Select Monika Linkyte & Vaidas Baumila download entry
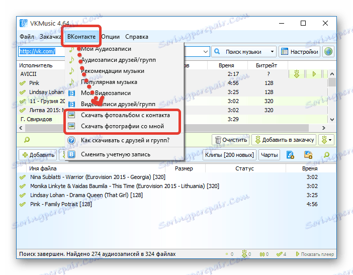This screenshot has width=353, height=275. click(176, 186)
